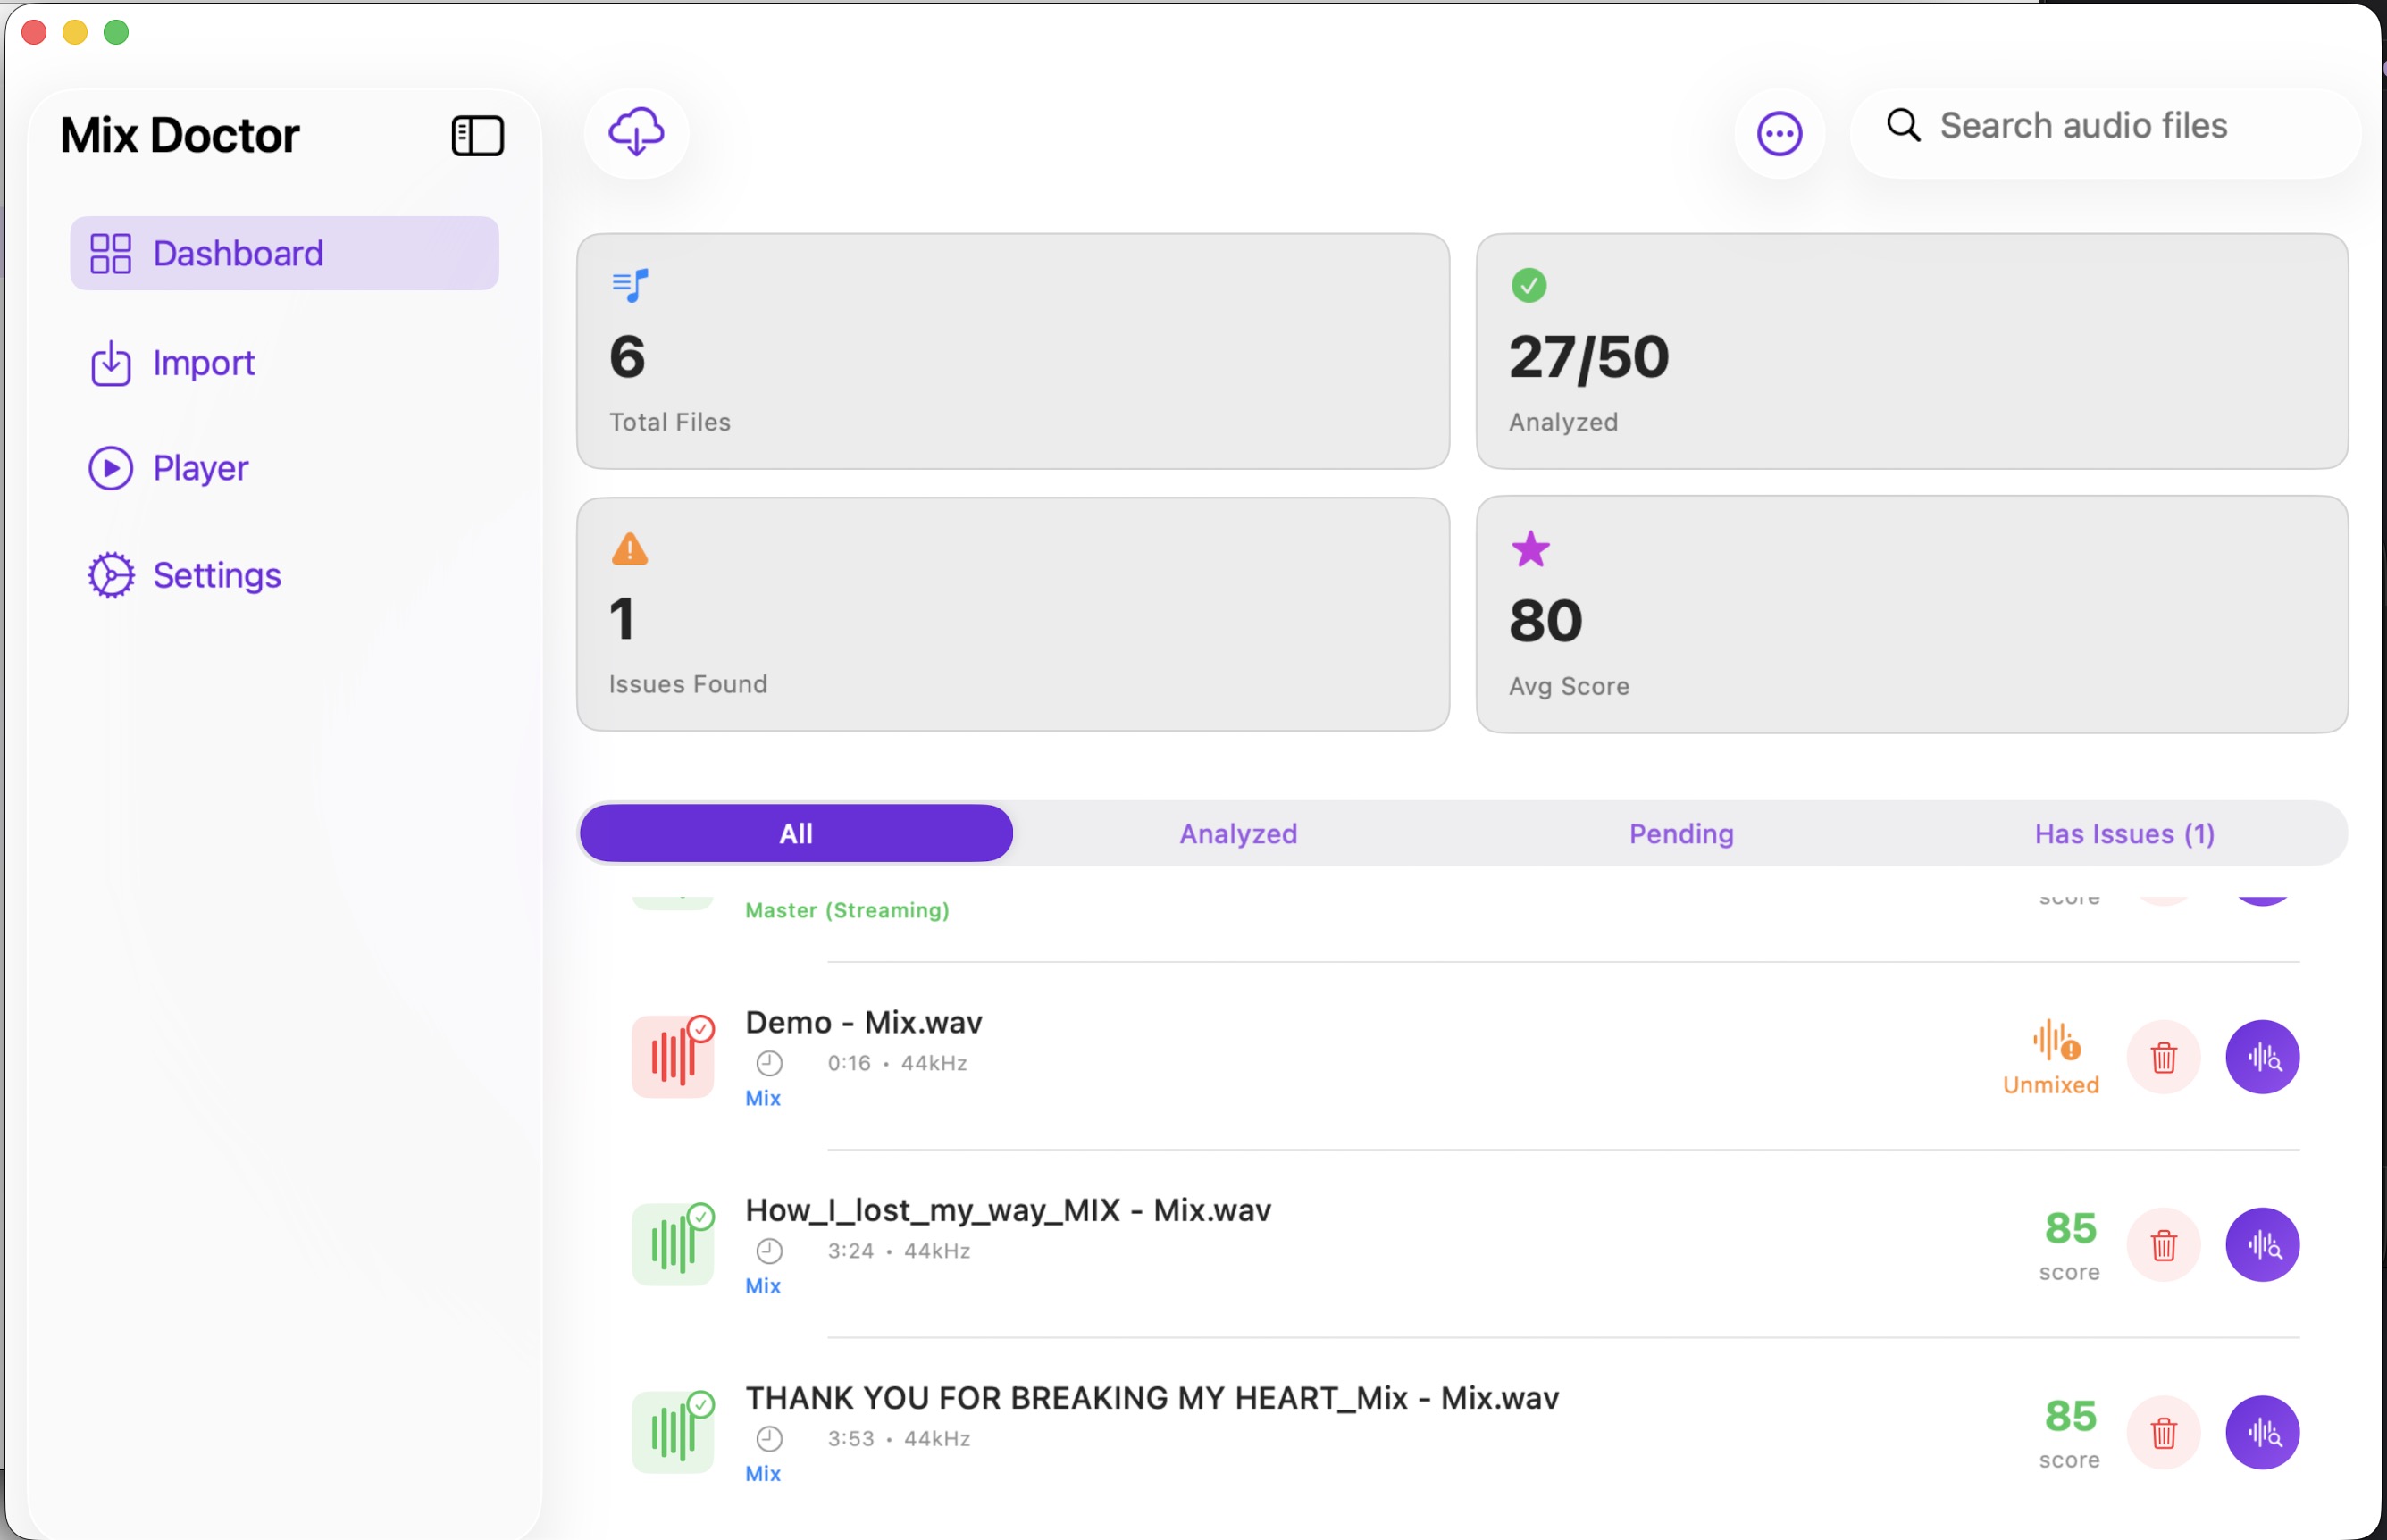Click the waveform thumbnail of THANK YOU FOR BREAKING MY HEART

click(x=674, y=1432)
